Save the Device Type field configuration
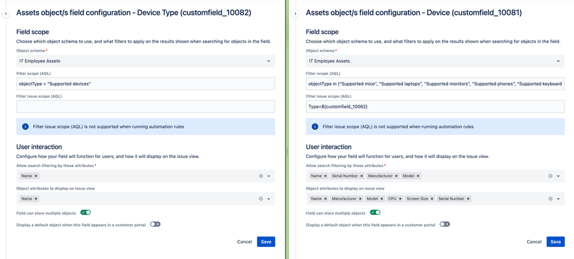574x259 pixels. tap(266, 242)
